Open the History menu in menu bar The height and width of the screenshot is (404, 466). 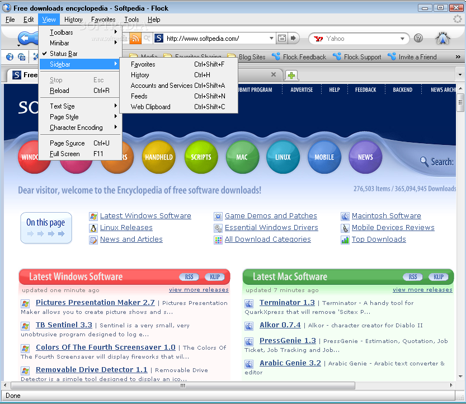click(73, 20)
